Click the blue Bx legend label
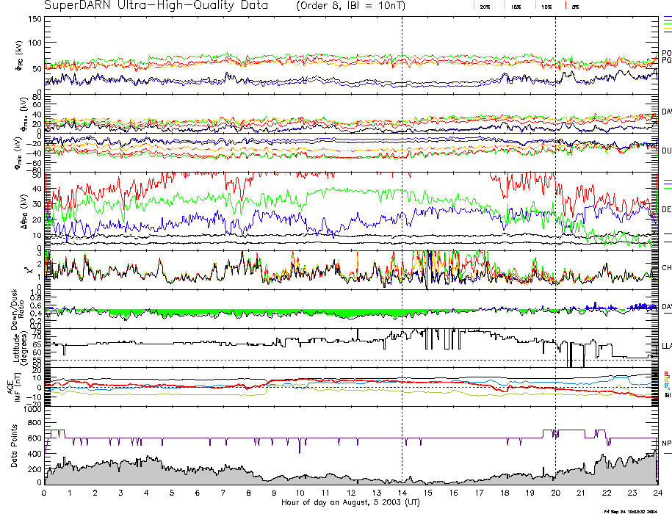 [x=667, y=385]
